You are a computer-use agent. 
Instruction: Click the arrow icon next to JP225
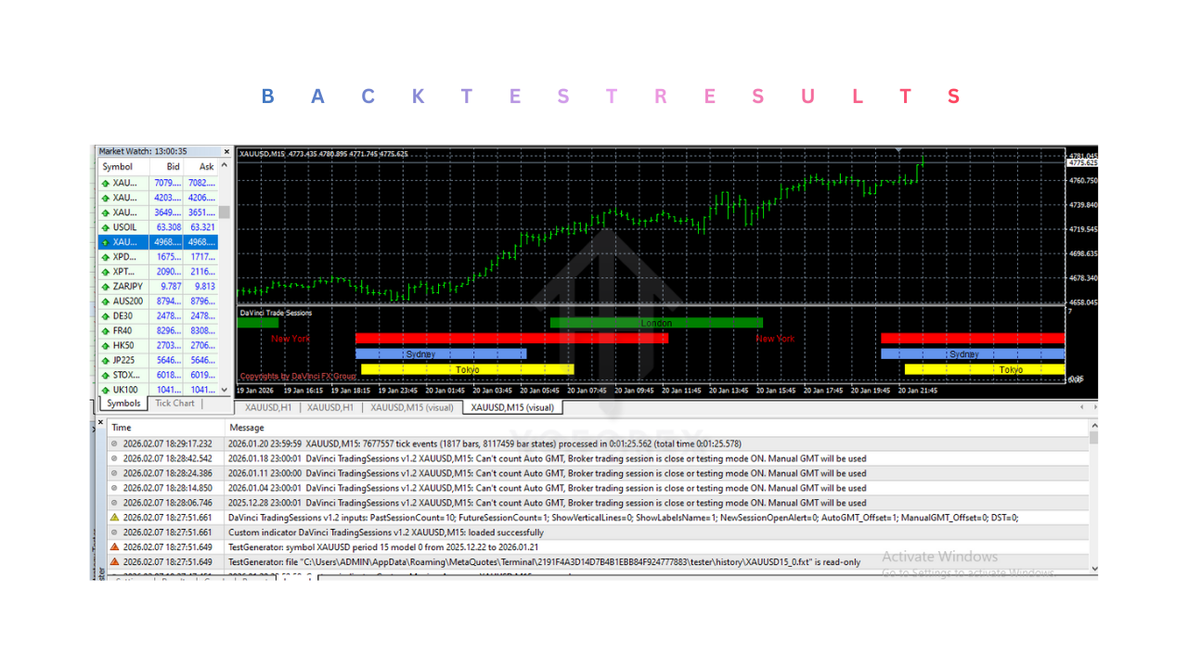(x=104, y=360)
